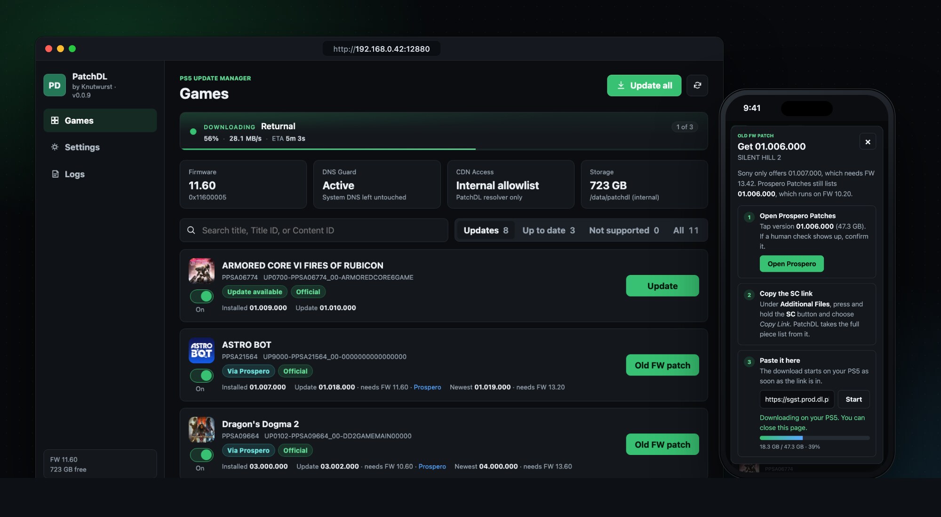Click the green downloading status dot

(193, 132)
